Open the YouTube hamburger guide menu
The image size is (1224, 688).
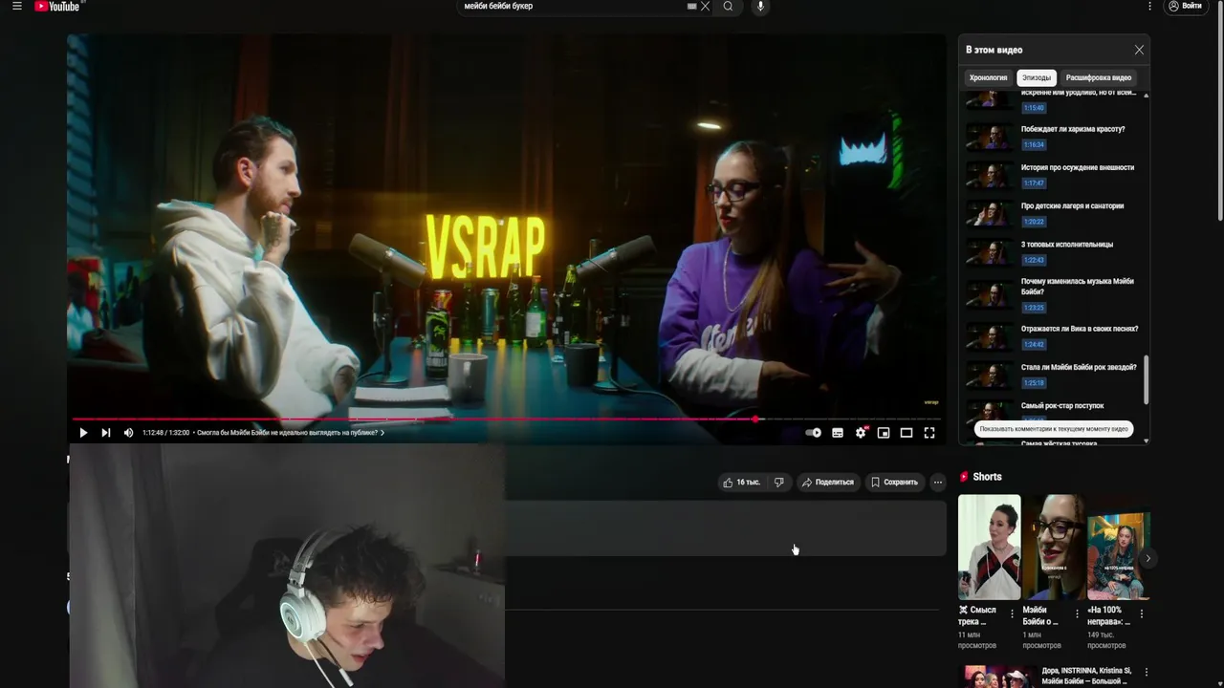[x=16, y=6]
